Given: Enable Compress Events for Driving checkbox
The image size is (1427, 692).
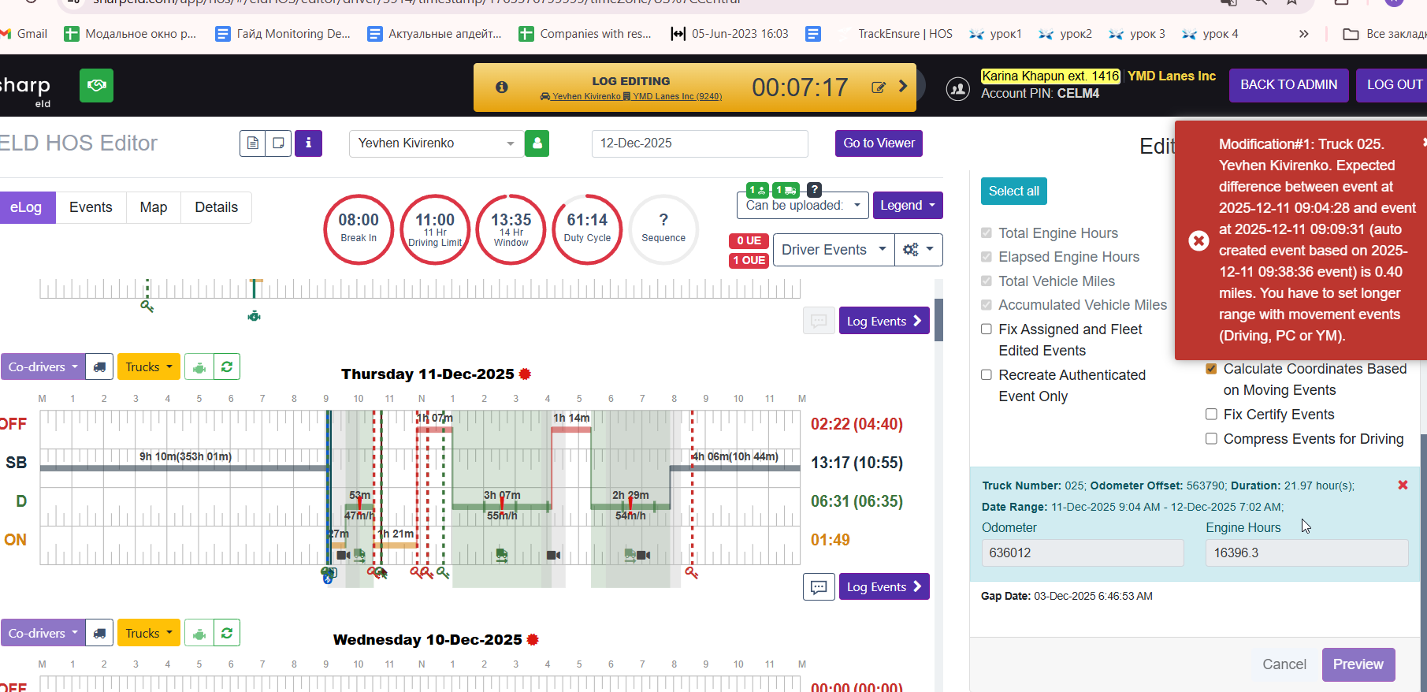Looking at the screenshot, I should [1211, 438].
